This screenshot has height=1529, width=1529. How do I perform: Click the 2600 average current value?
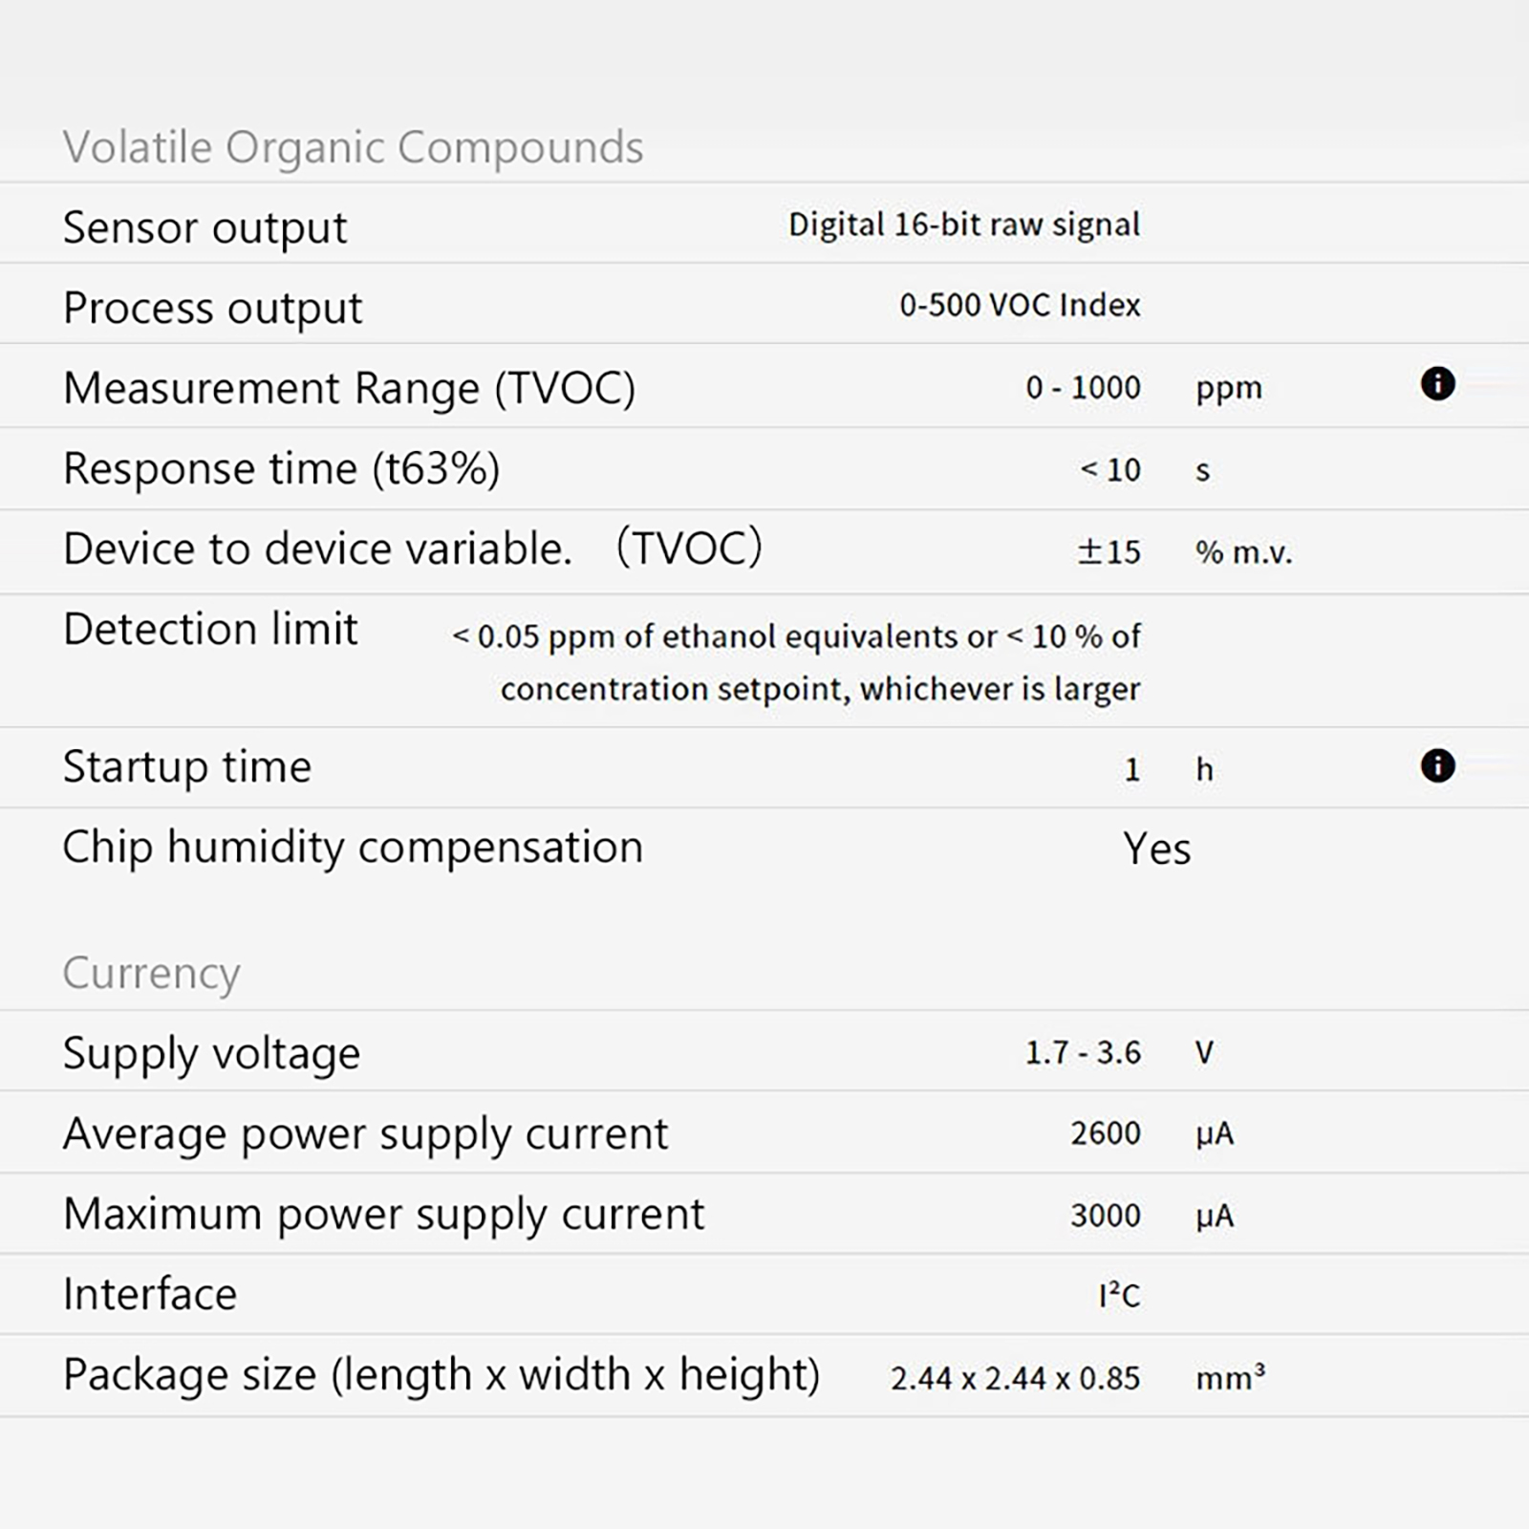[1105, 1133]
